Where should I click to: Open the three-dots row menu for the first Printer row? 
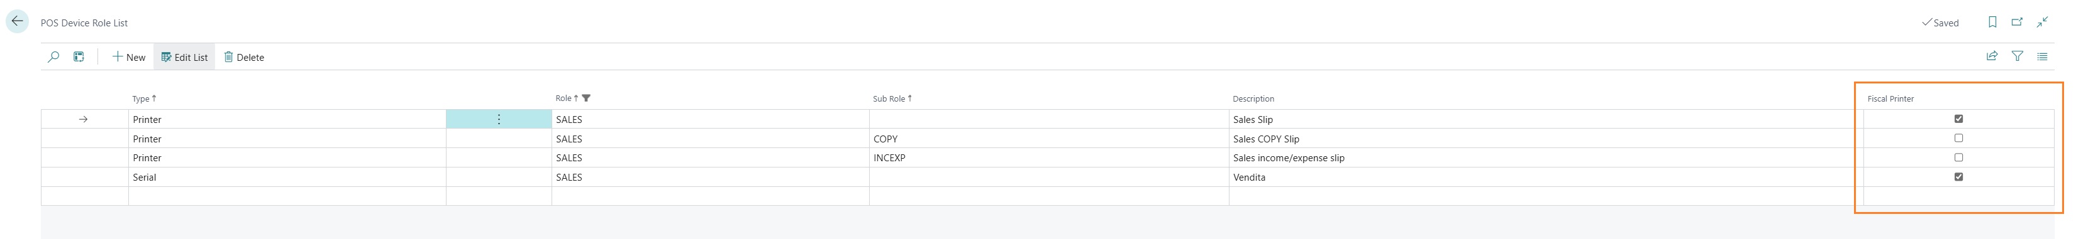(499, 119)
